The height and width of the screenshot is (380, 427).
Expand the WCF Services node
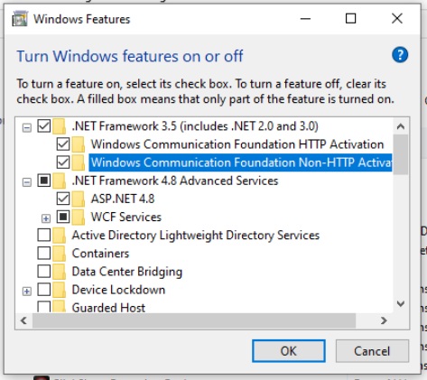(46, 218)
